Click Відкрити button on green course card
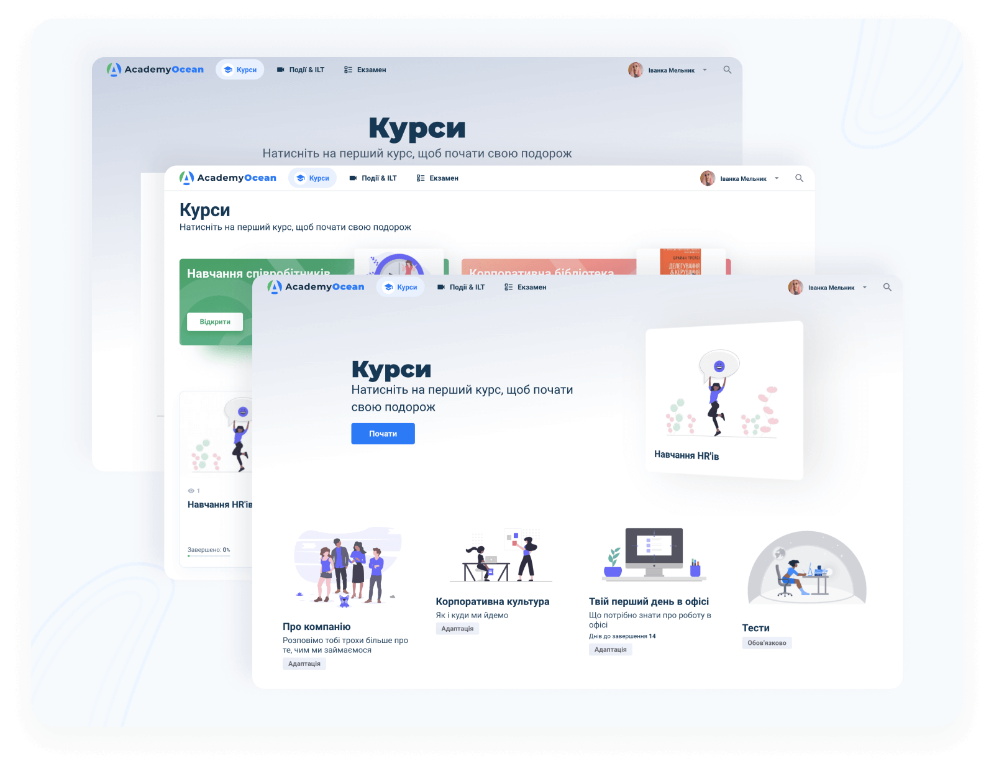 (215, 322)
